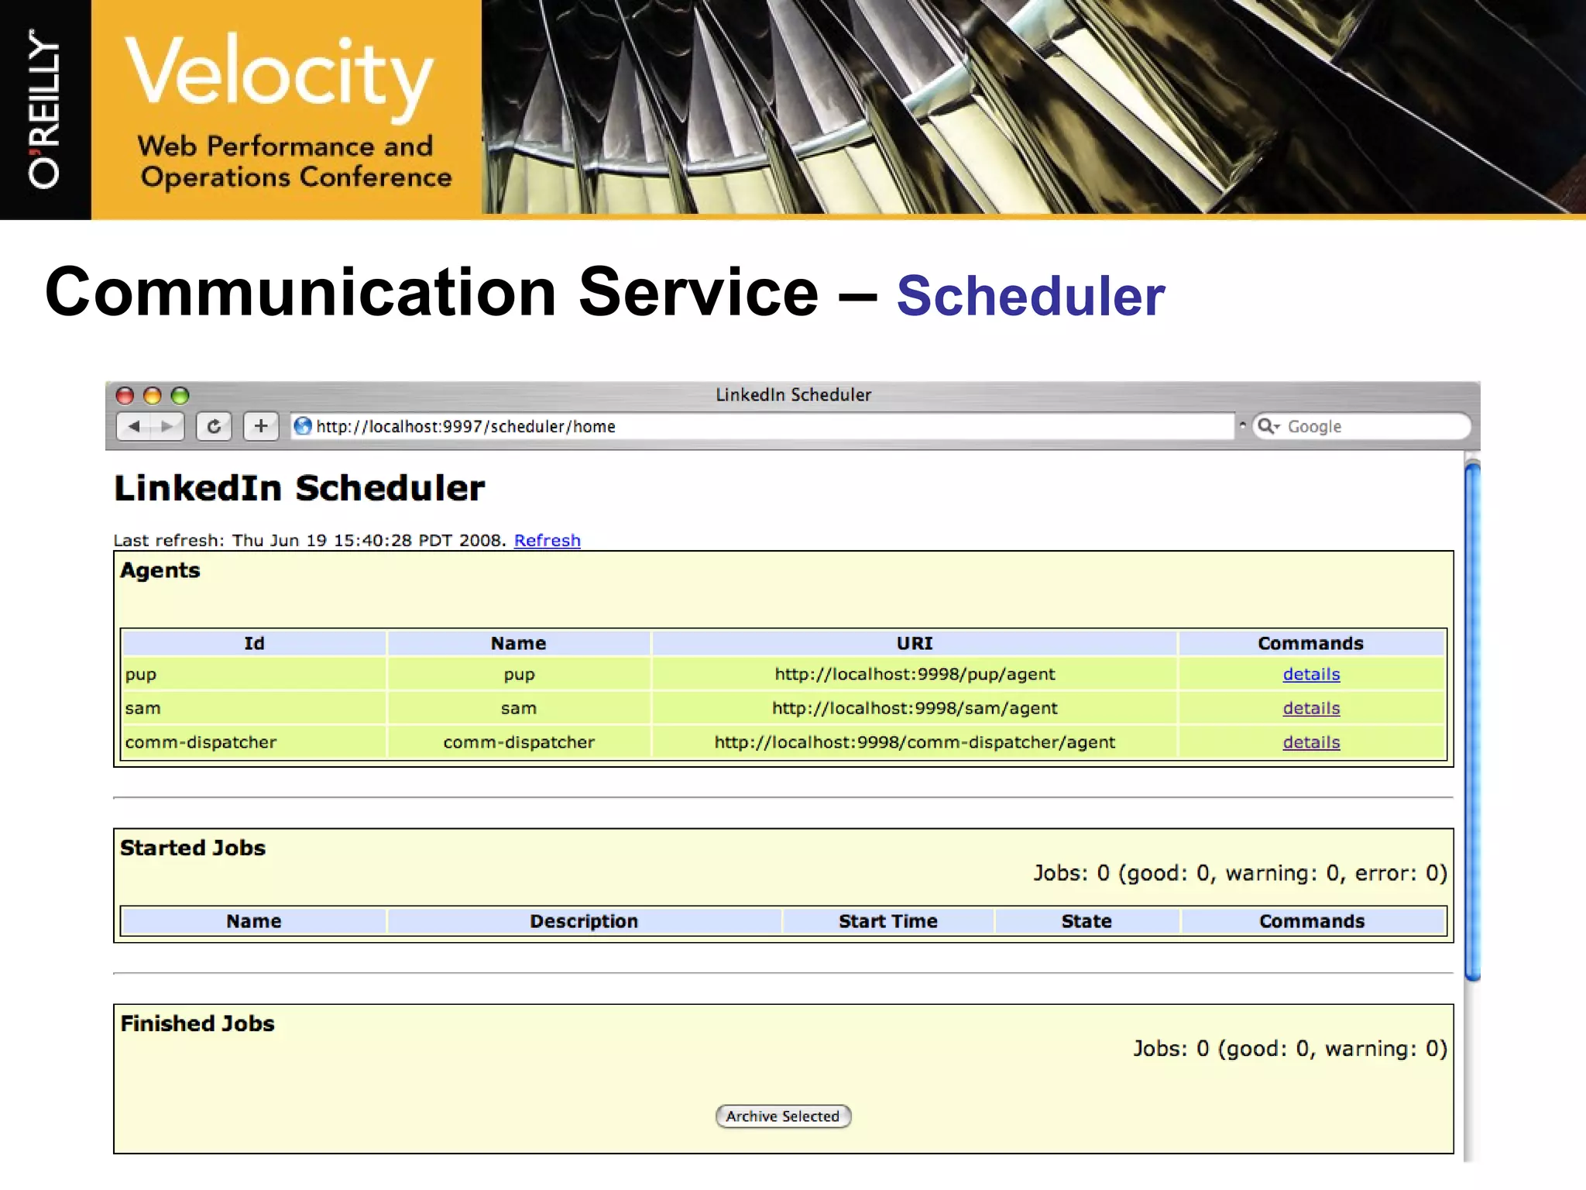Reload the page with the refresh icon
Screen dimensions: 1586x1190
pos(214,426)
